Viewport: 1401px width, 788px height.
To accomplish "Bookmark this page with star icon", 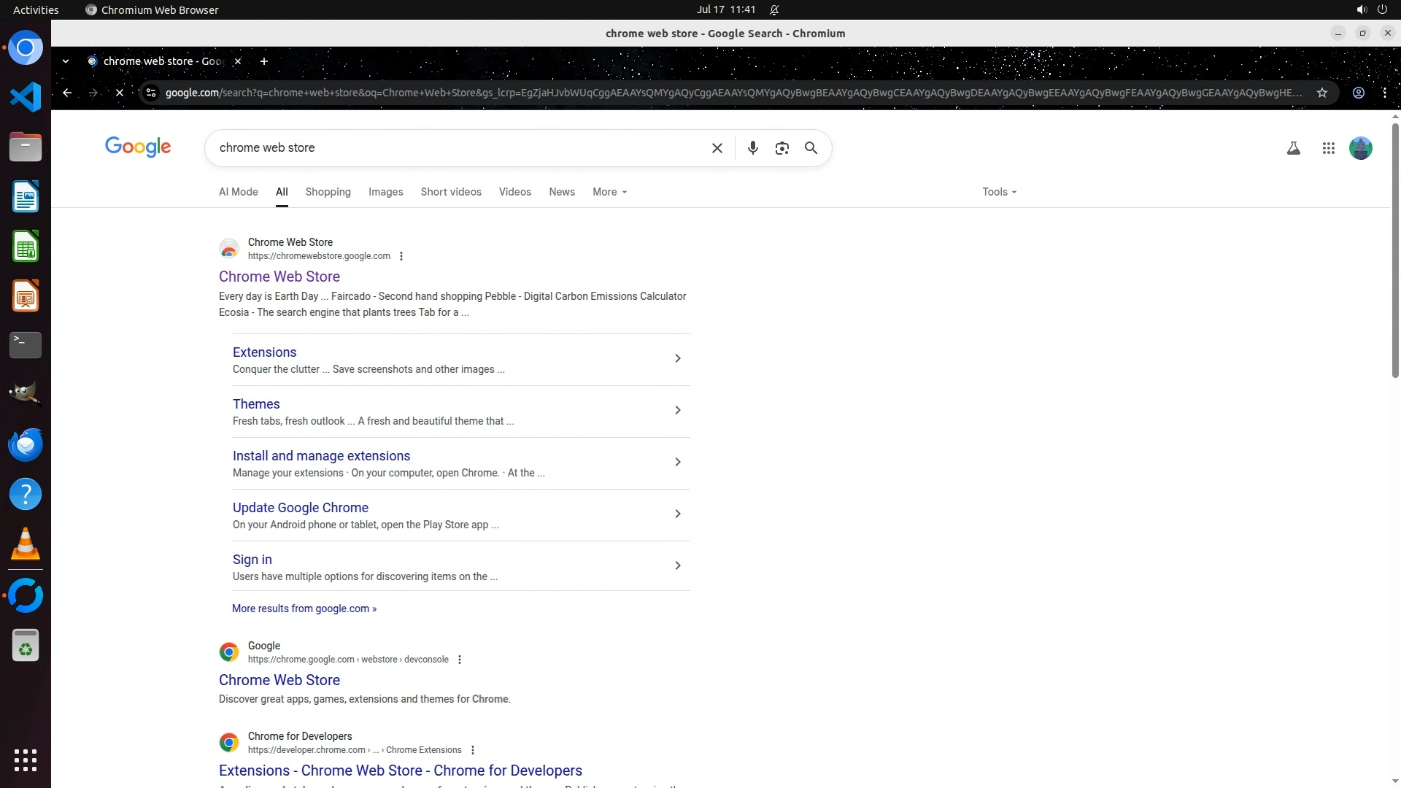I will pos(1321,93).
